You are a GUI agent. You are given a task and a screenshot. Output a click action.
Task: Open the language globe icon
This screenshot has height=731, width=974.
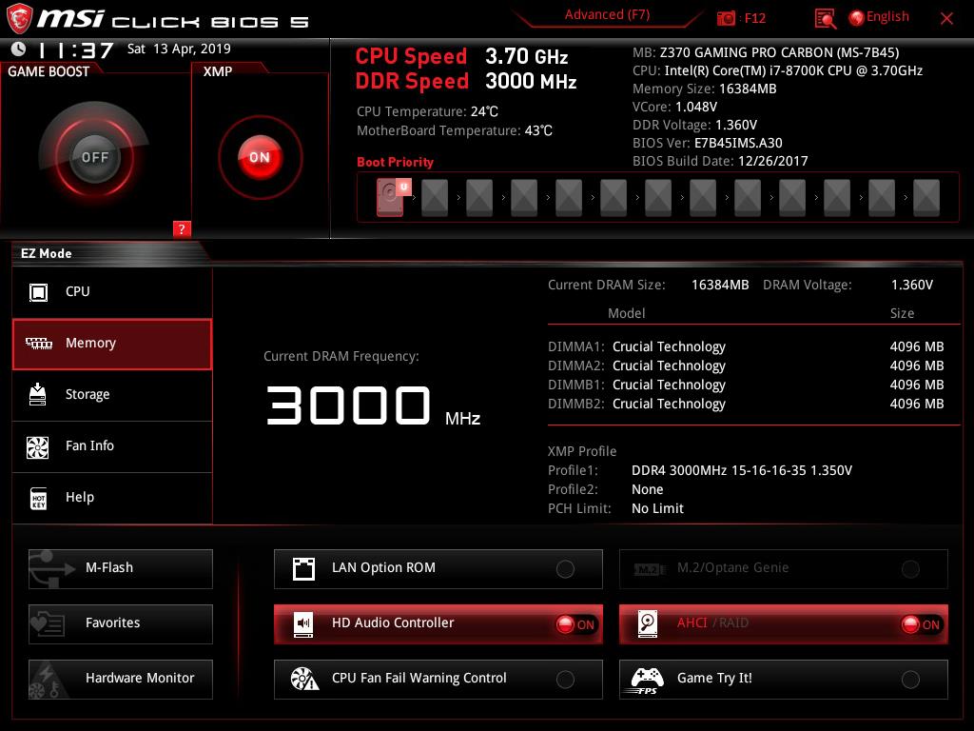coord(856,17)
